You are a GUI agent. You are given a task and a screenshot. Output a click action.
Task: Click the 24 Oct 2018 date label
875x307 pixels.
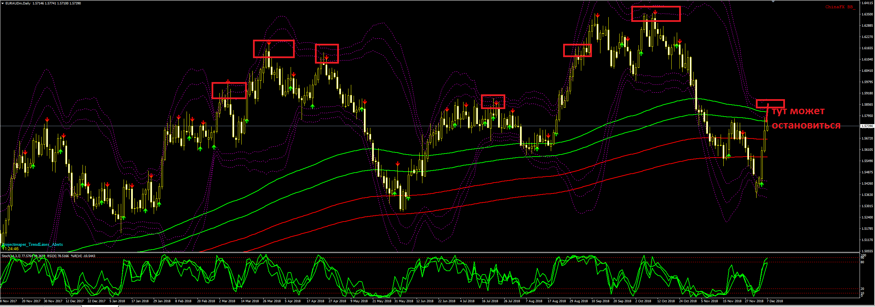tap(688, 301)
